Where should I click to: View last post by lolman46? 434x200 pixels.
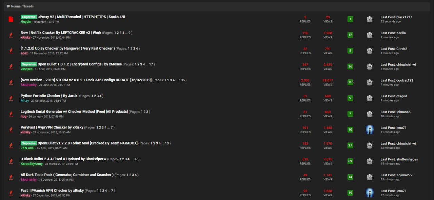pos(395,112)
